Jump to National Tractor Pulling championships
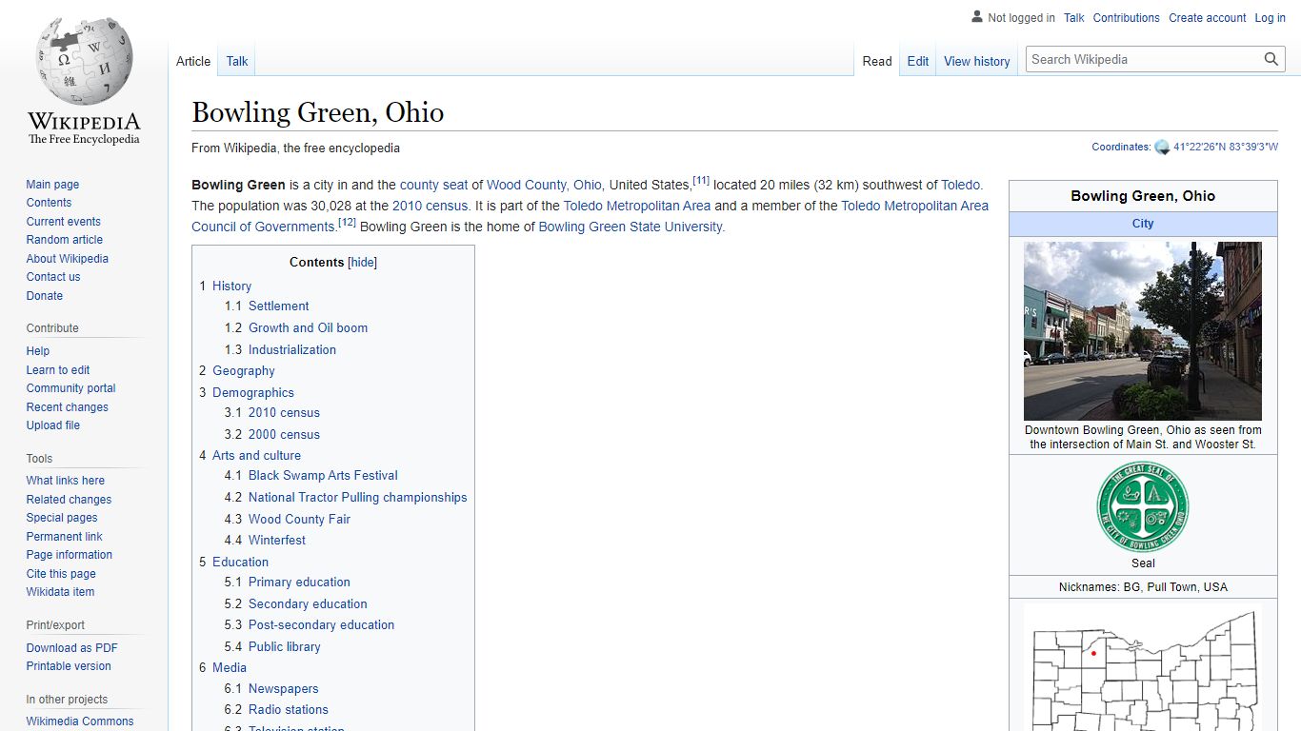This screenshot has height=731, width=1301. point(357,497)
